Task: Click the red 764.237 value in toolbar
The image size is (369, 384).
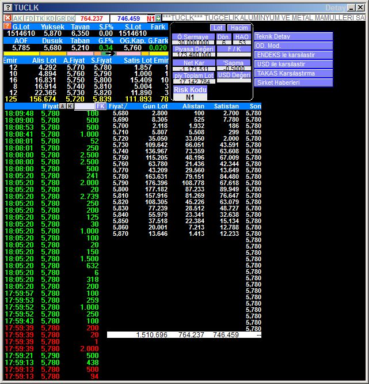Action: point(92,18)
